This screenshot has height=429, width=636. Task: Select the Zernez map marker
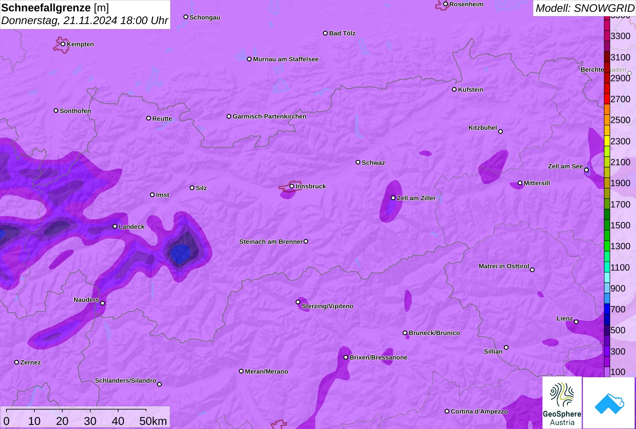point(17,362)
